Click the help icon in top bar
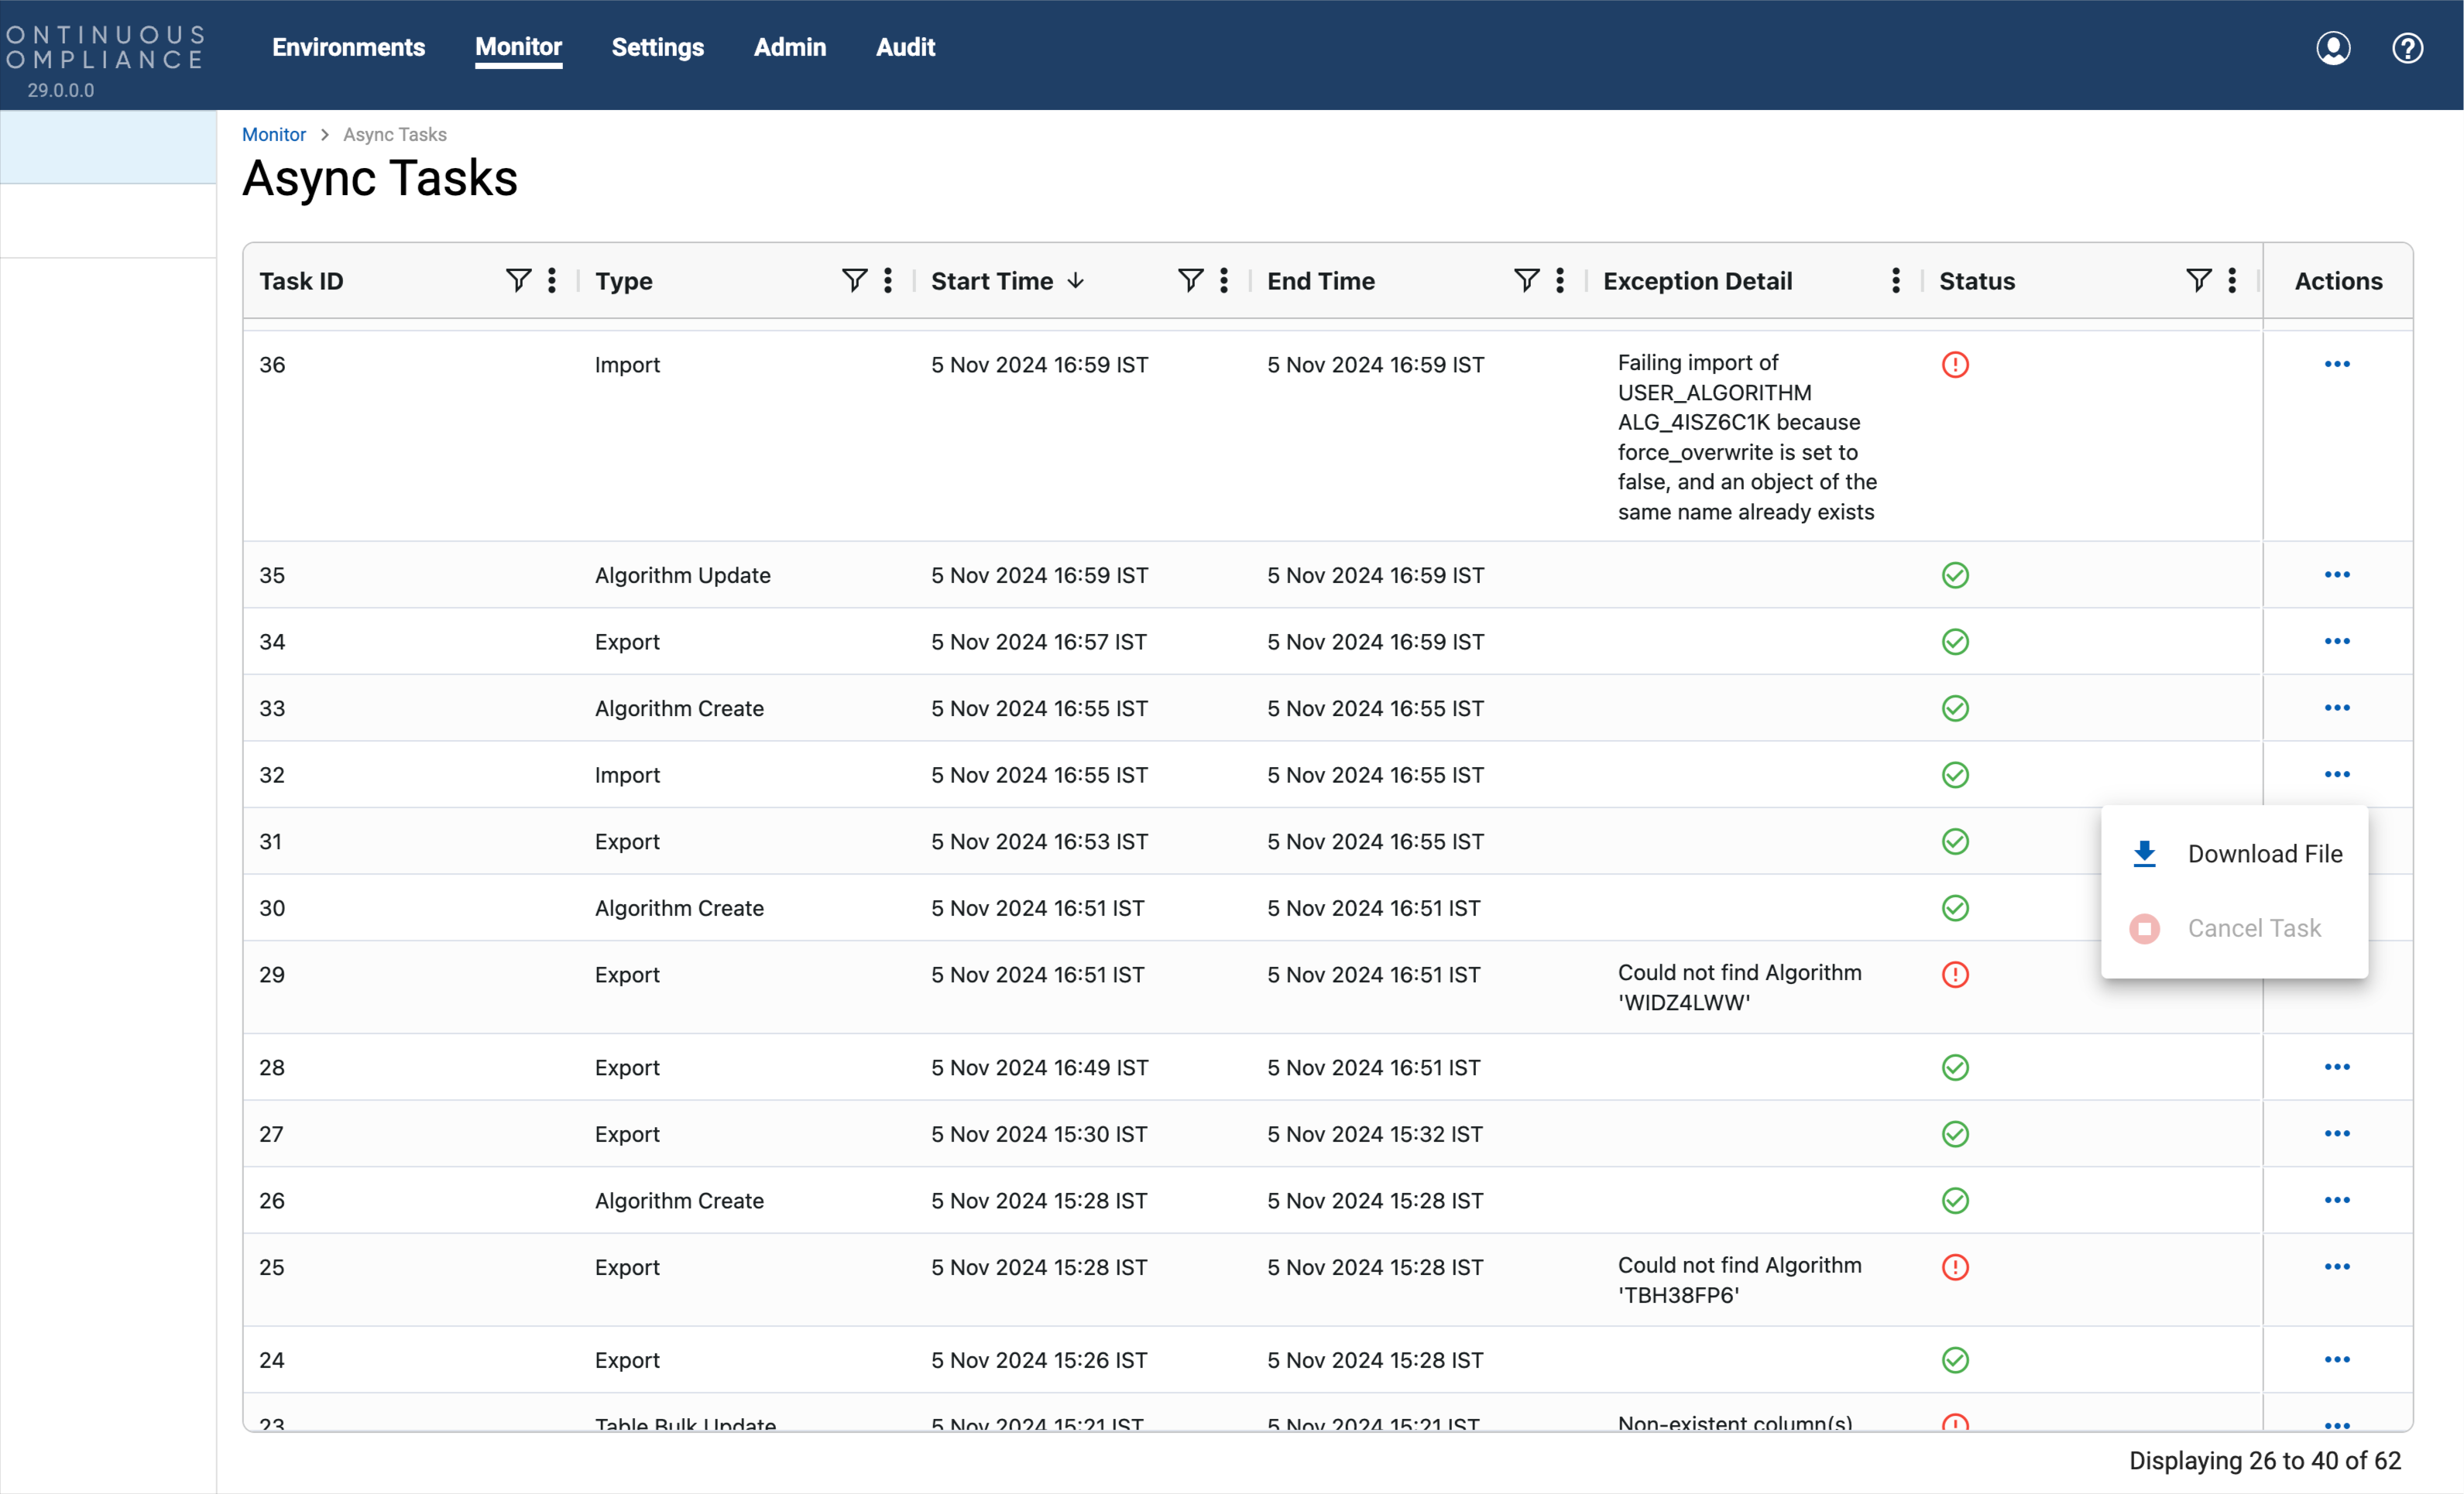Screen dimensions: 2464x1494 click(x=2407, y=47)
